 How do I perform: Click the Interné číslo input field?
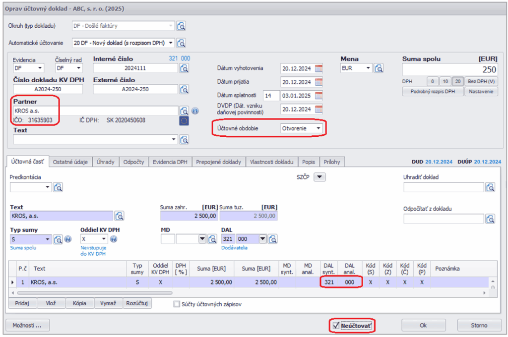(x=135, y=68)
